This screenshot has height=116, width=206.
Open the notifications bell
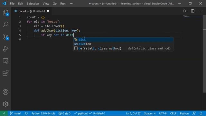tap(201, 113)
